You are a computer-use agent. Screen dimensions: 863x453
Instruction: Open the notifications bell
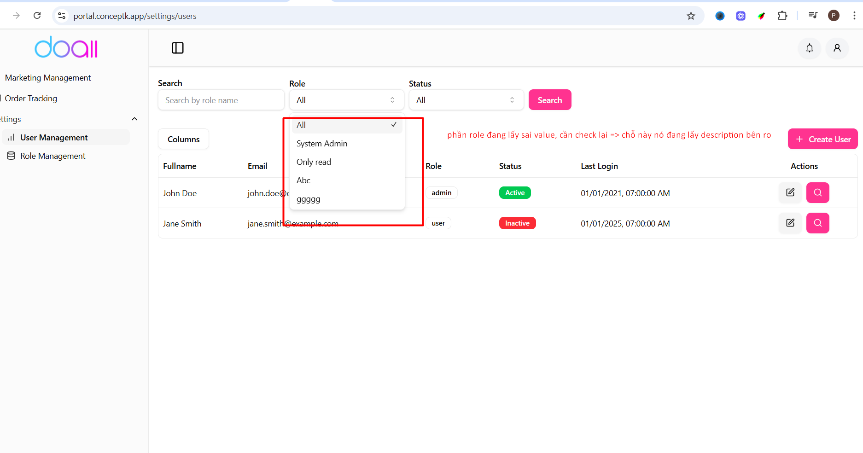(x=809, y=48)
